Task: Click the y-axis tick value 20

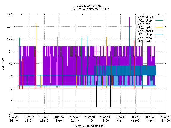Action: (x=10, y=89)
